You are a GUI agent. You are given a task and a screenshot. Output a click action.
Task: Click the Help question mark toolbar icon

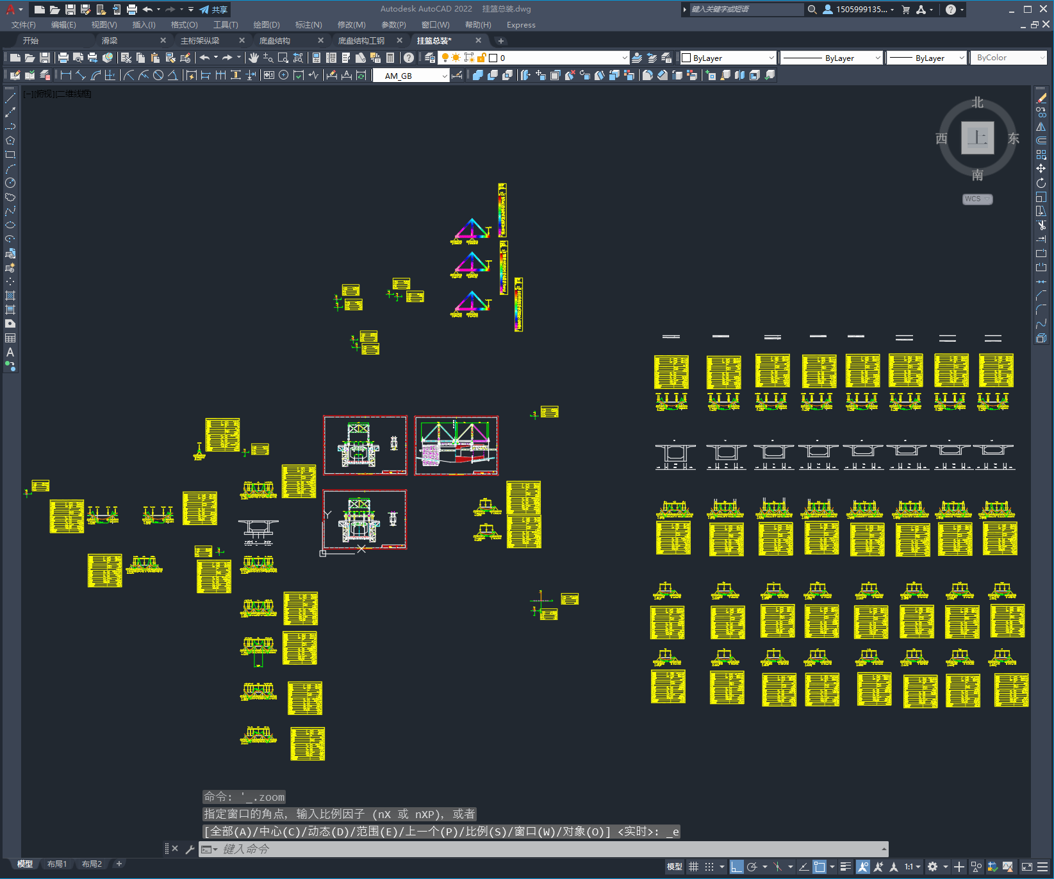409,58
